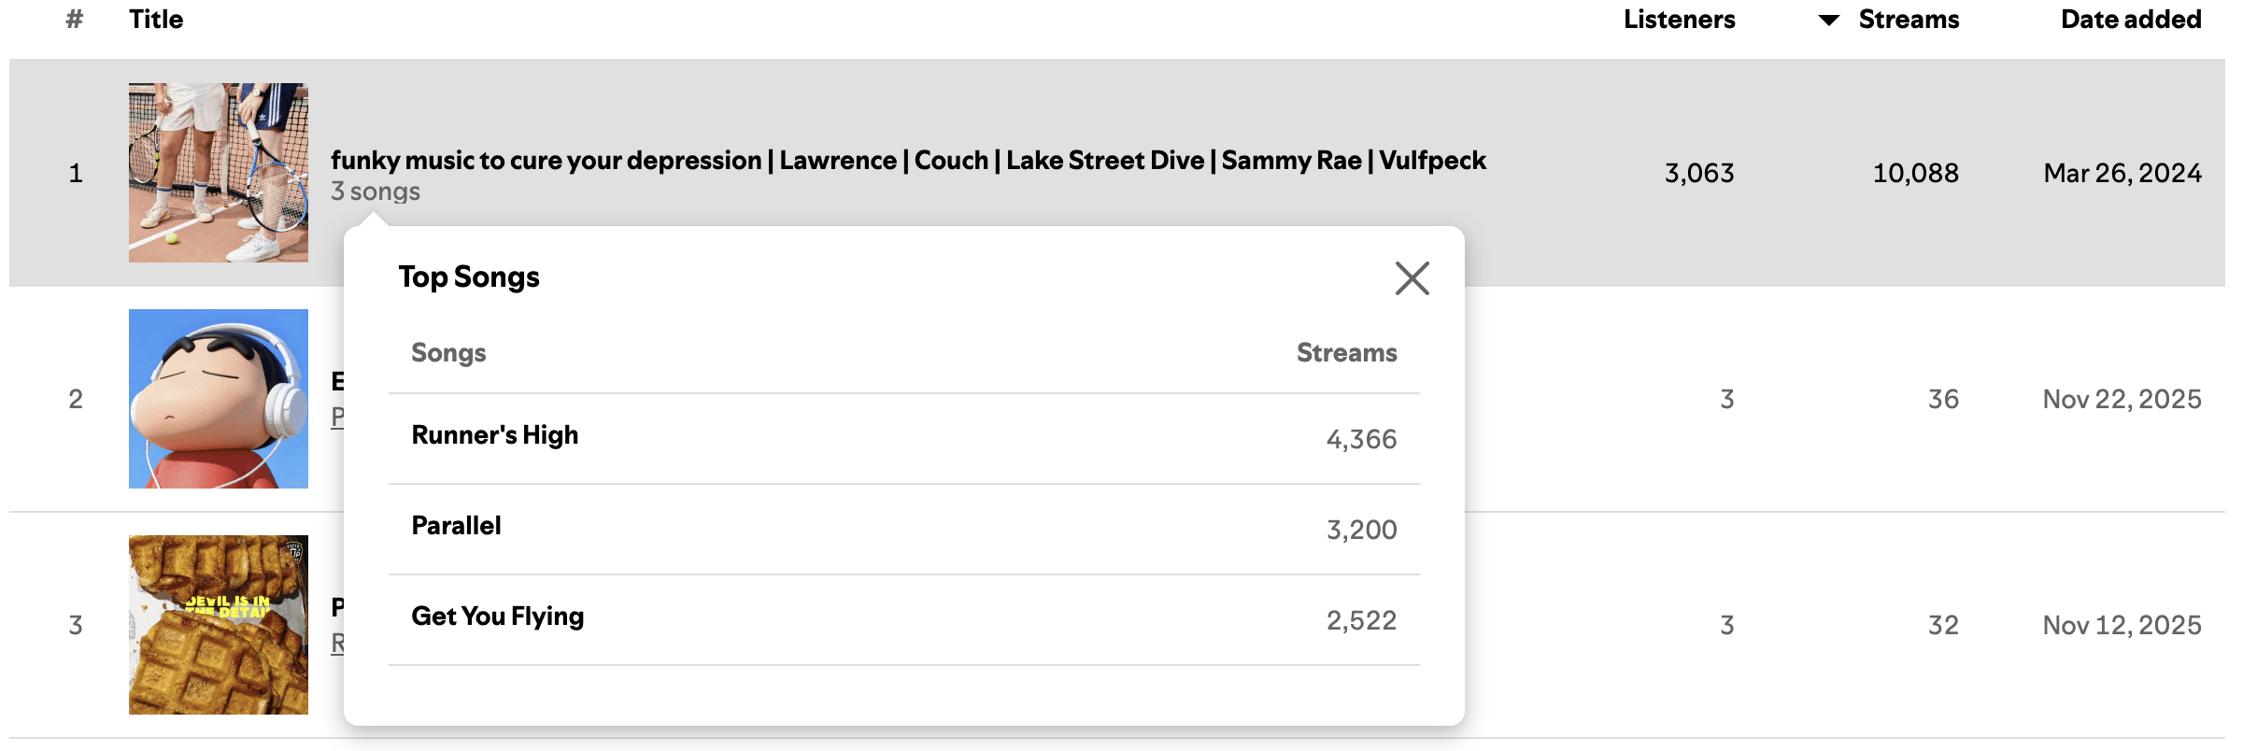Open the funky music playlist title
The height and width of the screenshot is (751, 2257).
pos(907,161)
